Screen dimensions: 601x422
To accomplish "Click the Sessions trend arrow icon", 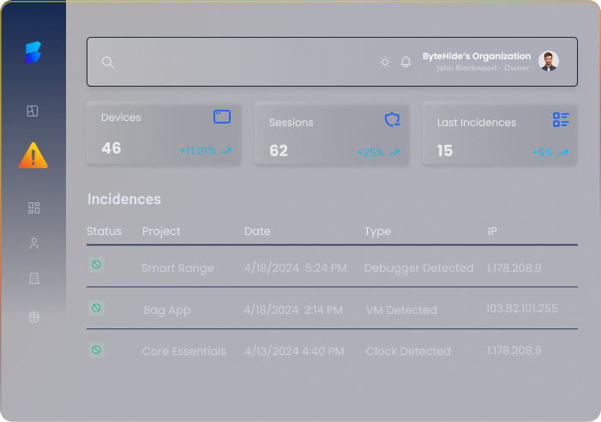I will (x=394, y=153).
